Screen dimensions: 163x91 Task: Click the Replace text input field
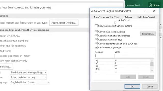tap(104, 56)
